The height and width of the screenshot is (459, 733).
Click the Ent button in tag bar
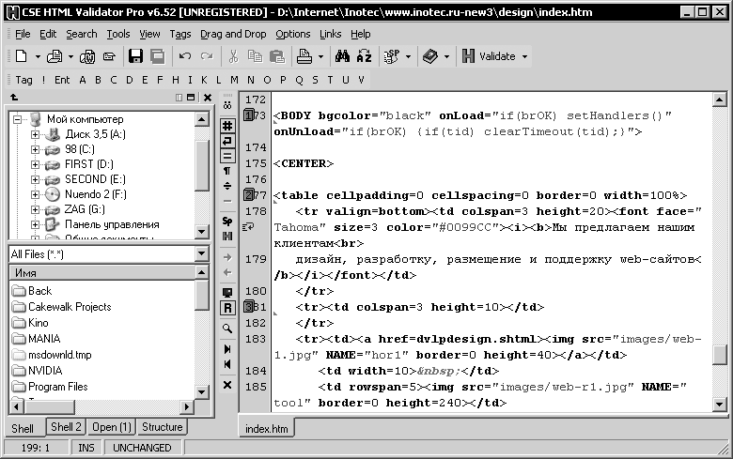tap(62, 80)
